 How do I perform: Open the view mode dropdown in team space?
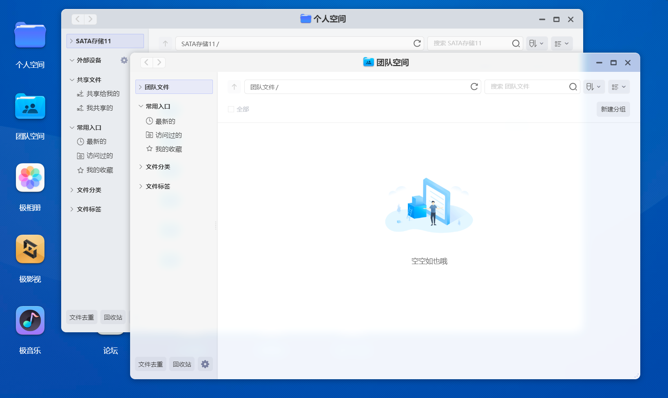coord(619,87)
